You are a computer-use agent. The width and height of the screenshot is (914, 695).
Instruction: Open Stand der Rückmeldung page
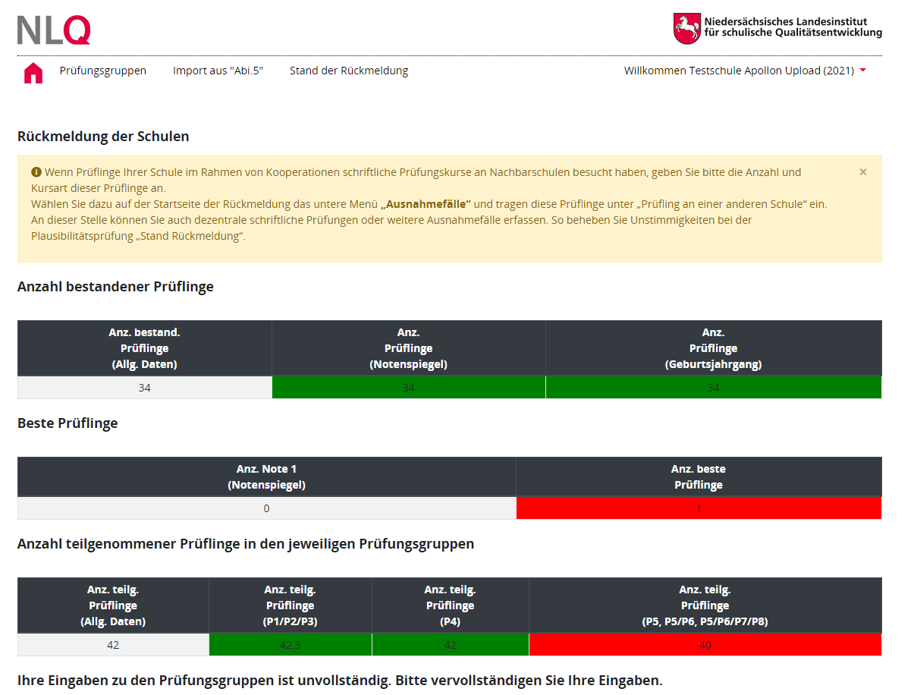point(349,71)
